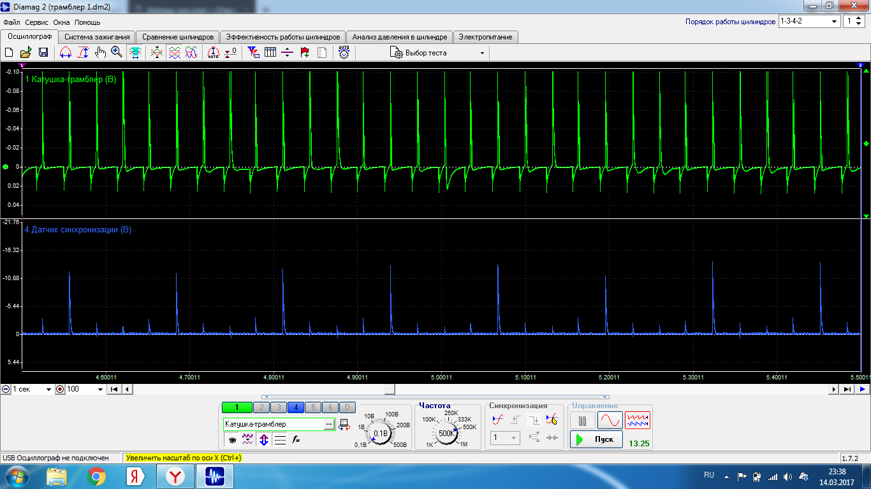Click the stacked channels icon in the toolbar

tap(174, 53)
